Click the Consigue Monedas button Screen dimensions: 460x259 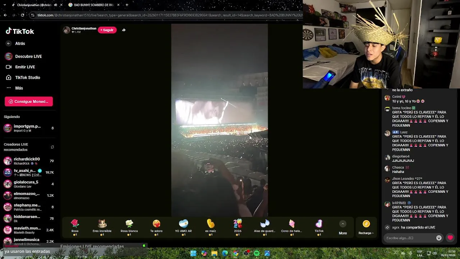(x=29, y=101)
